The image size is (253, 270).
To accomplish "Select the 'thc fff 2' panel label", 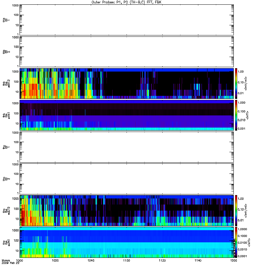I will click(x=6, y=179).
